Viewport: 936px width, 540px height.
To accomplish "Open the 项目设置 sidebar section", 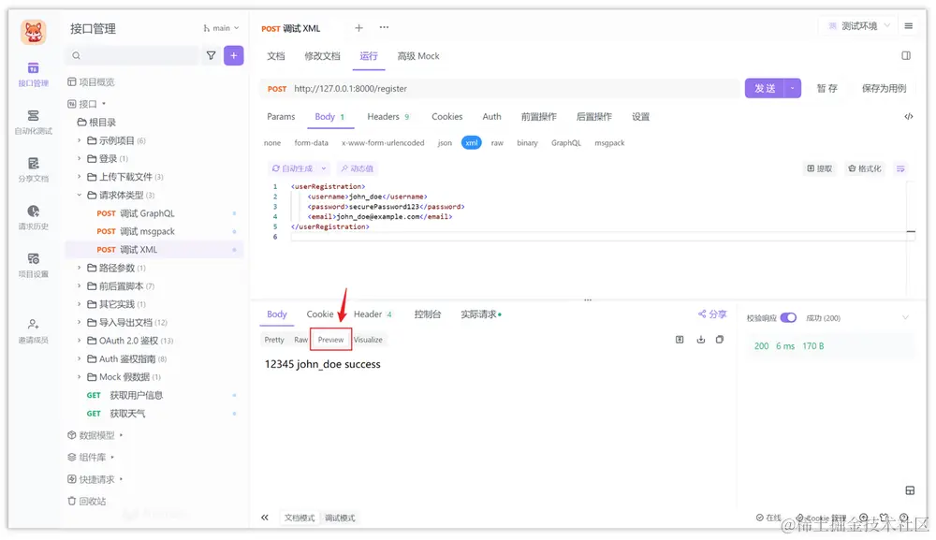I will pyautogui.click(x=34, y=266).
